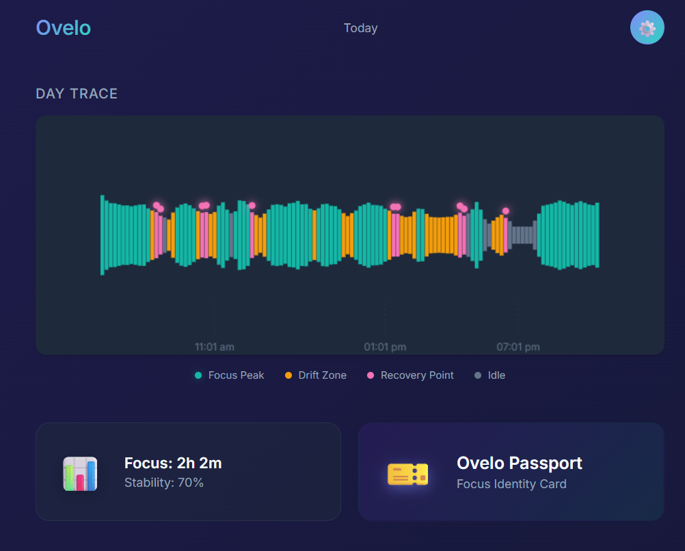The image size is (685, 551).
Task: Click the 01:01 pm timeline marker
Action: coord(385,347)
